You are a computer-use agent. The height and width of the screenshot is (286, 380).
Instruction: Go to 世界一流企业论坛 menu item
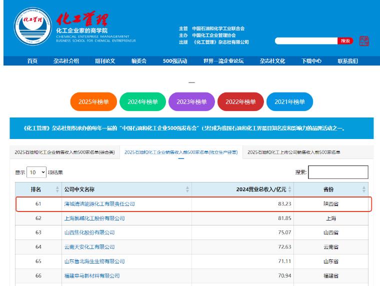coord(223,61)
